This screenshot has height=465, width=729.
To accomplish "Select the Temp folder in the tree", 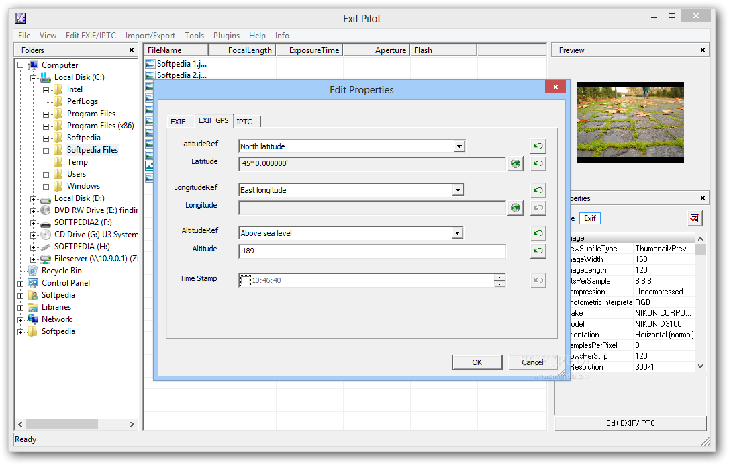I will click(x=77, y=162).
